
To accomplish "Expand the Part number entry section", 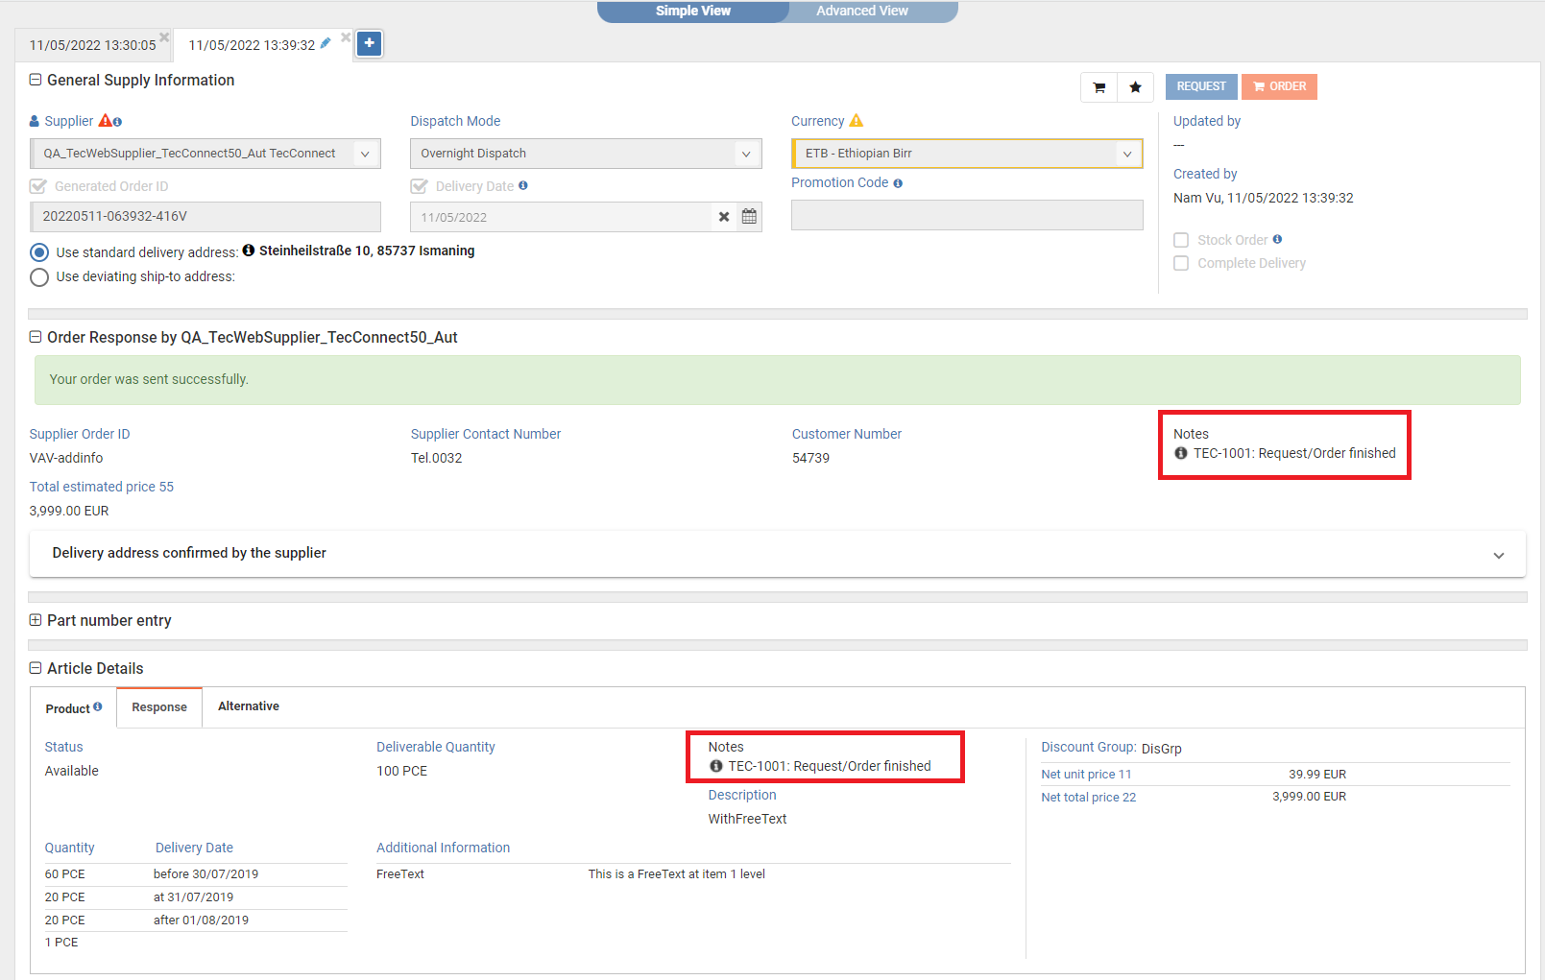I will pyautogui.click(x=36, y=621).
